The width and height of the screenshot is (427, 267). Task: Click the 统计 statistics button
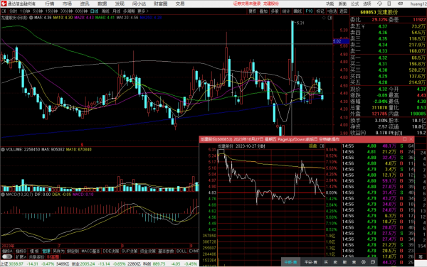286,11
